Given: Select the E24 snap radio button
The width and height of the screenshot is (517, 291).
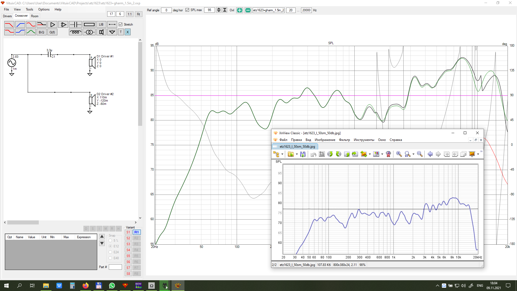Looking at the screenshot, I should tap(110, 252).
